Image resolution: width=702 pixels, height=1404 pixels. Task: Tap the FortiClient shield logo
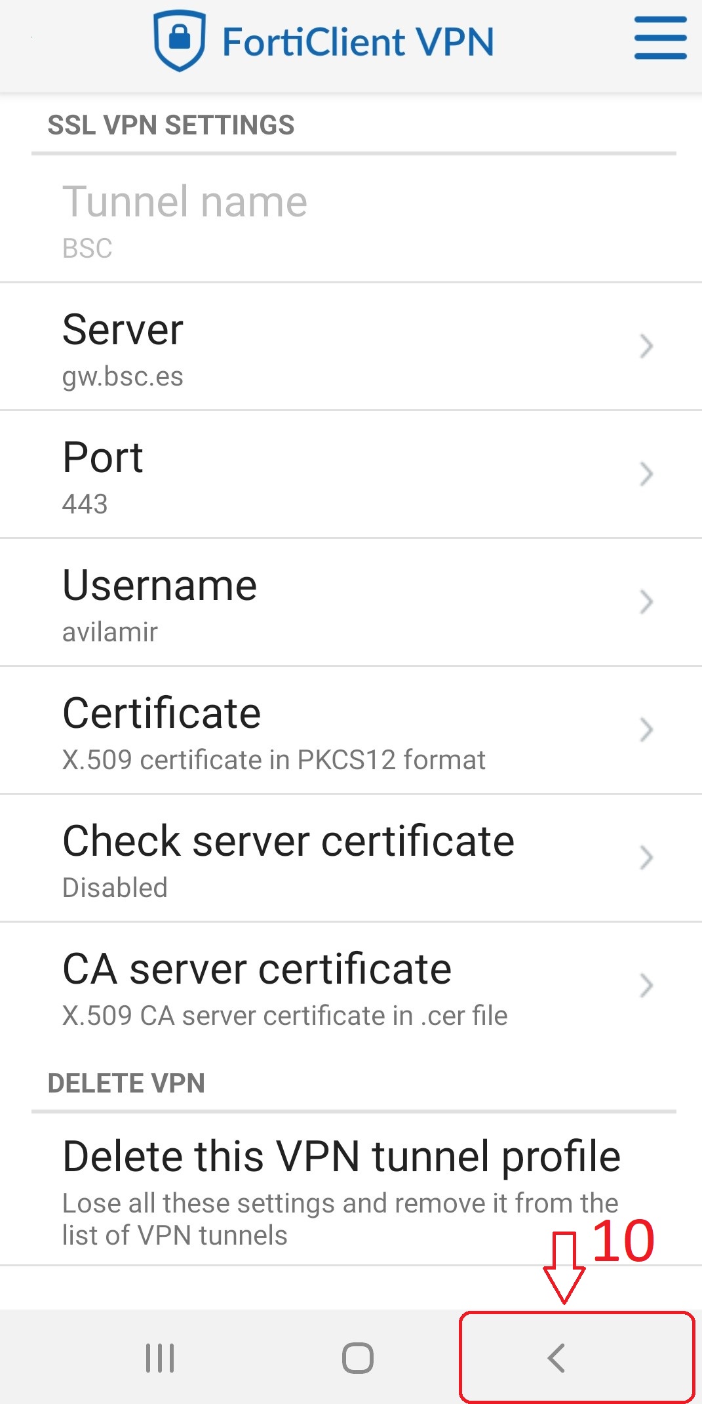179,41
